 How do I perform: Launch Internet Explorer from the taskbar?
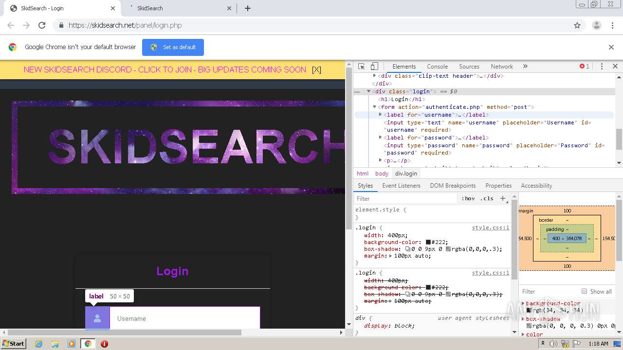coord(38,344)
